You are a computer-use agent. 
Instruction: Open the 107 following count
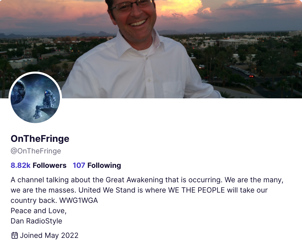coord(79,166)
